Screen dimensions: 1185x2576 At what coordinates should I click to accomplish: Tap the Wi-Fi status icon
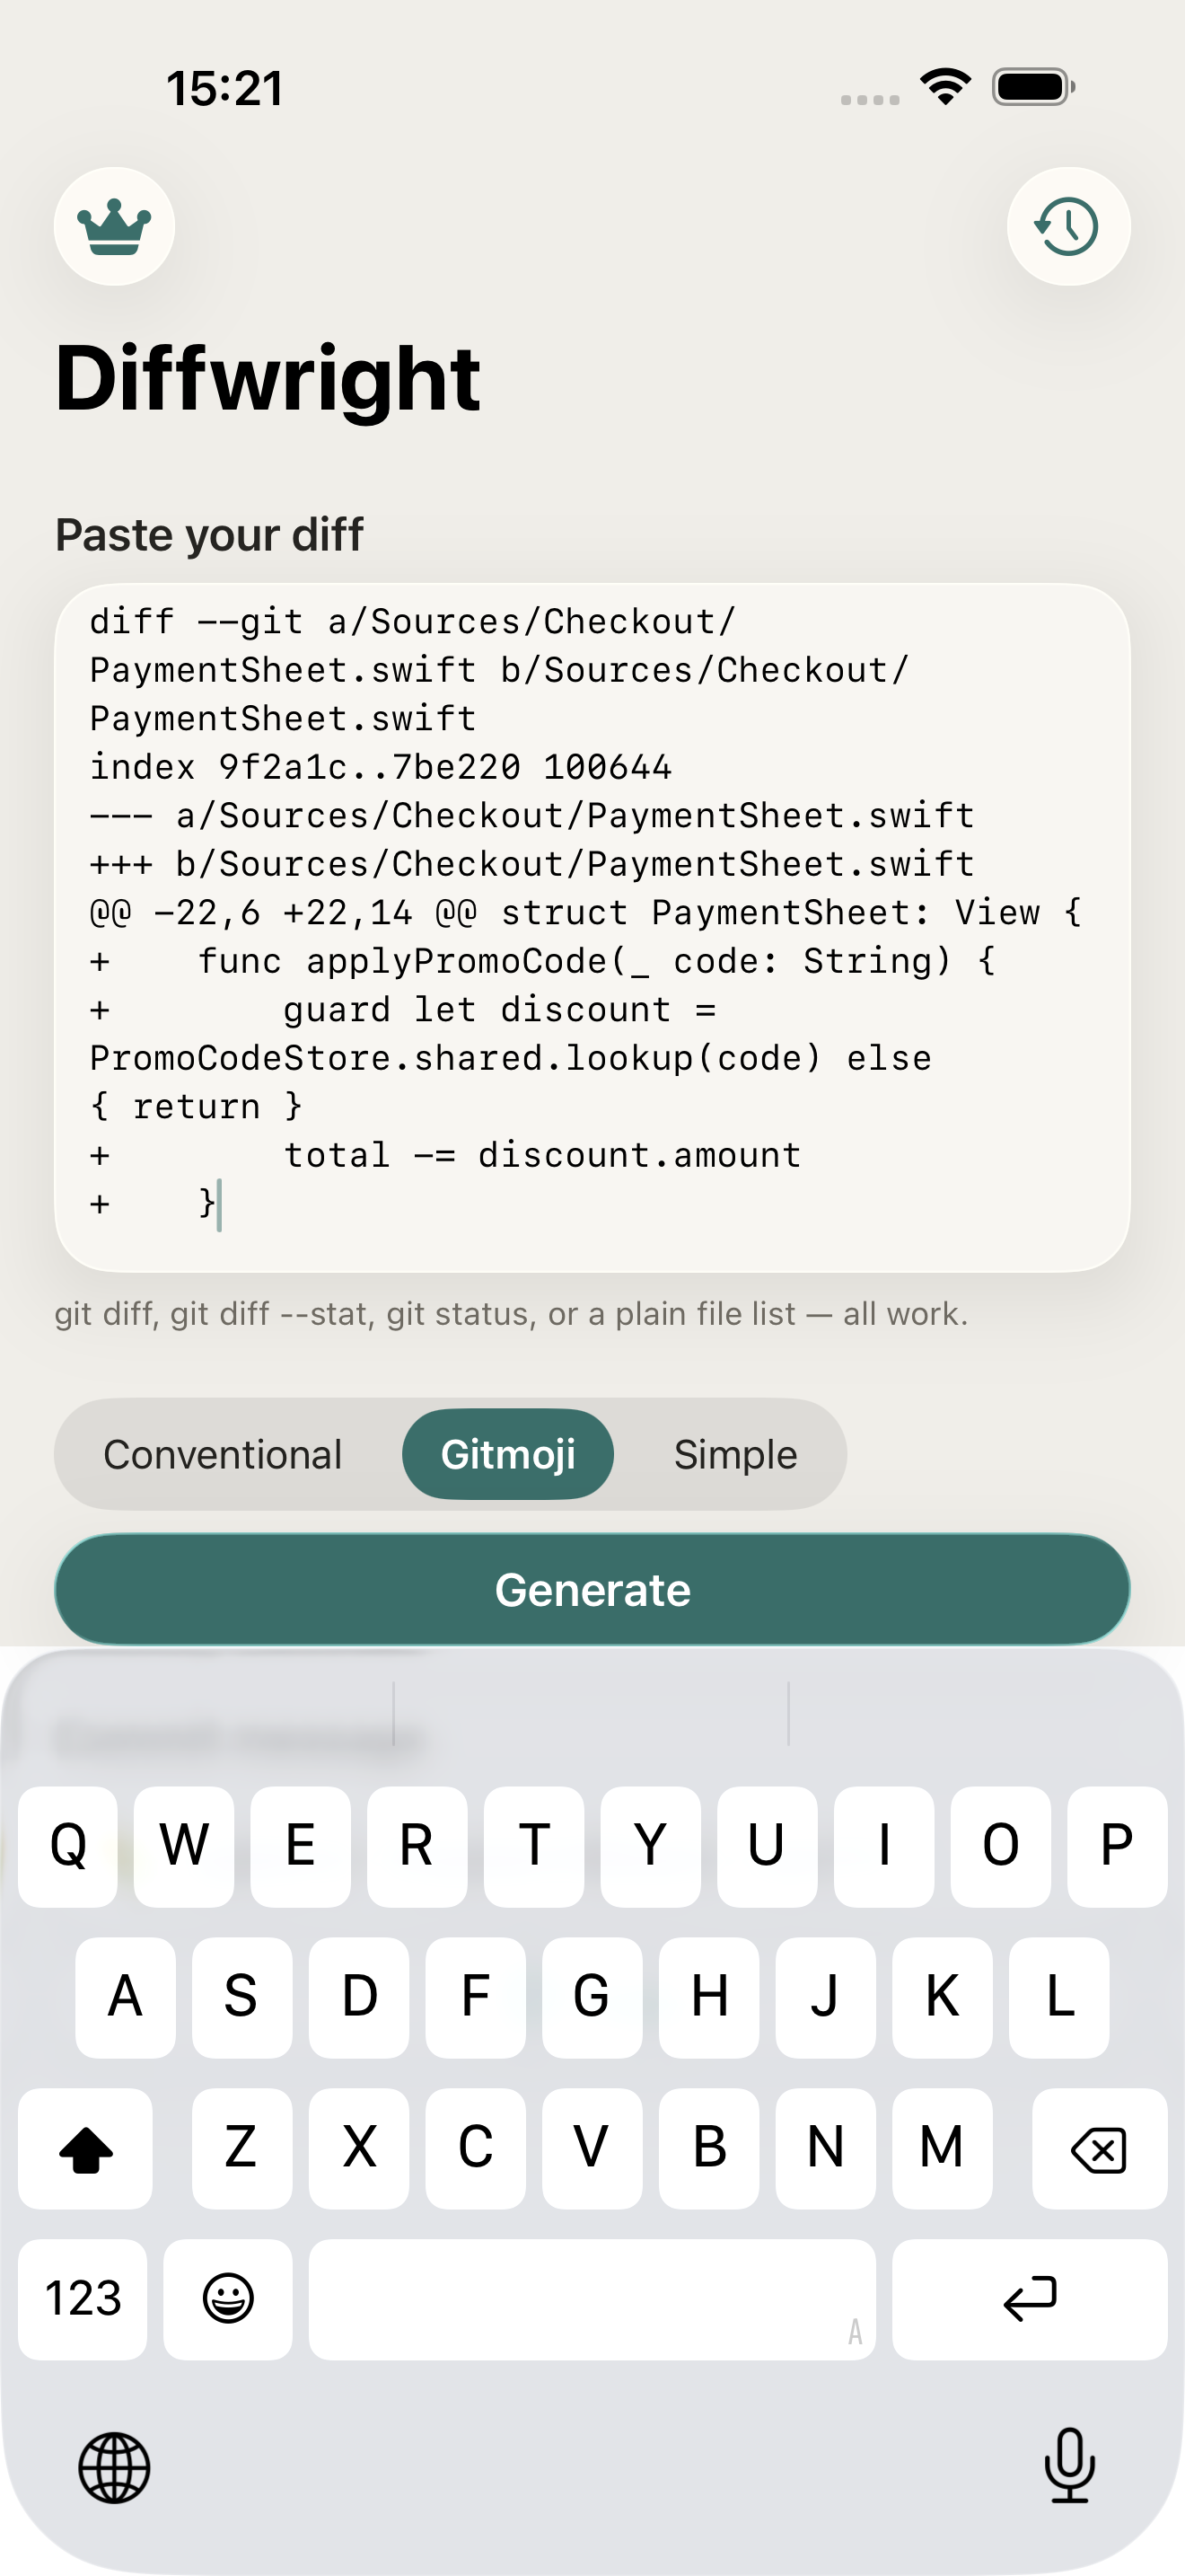(946, 87)
